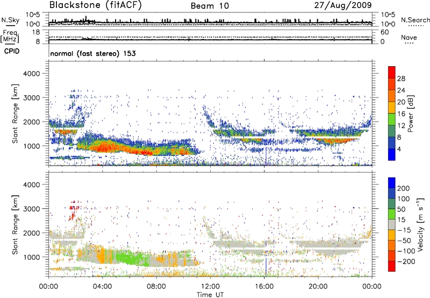Click the 15 label on Velocity colorbar
Viewport: 430px width, 298px height.
coord(401,220)
